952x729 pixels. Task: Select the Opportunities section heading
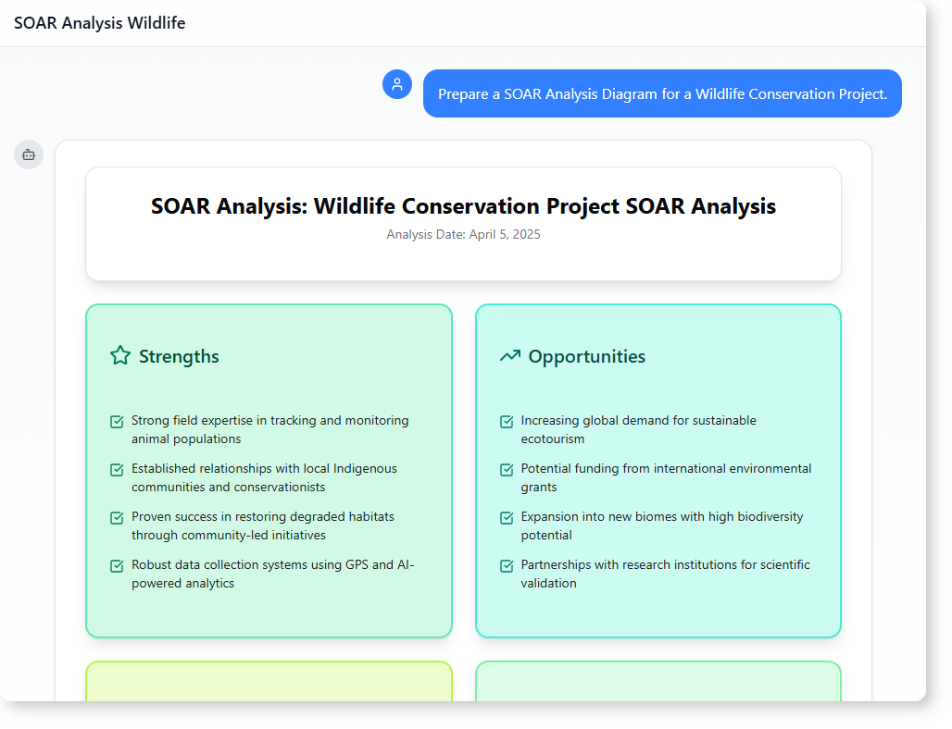586,356
